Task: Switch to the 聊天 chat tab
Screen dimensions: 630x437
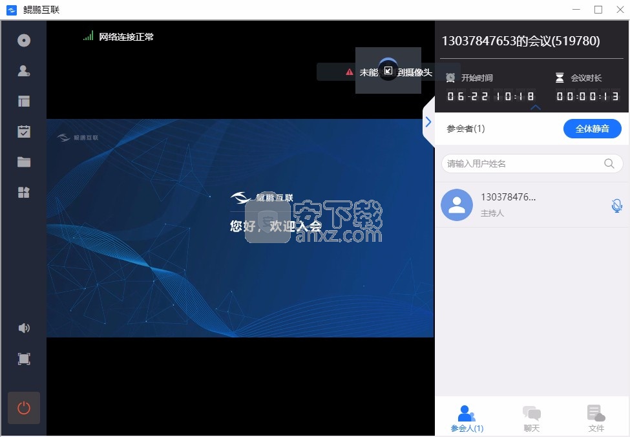Action: point(532,418)
